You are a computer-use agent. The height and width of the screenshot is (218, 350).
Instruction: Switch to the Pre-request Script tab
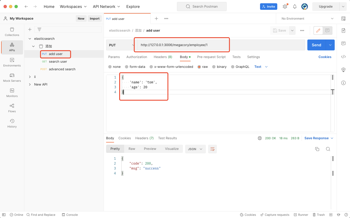click(x=211, y=57)
